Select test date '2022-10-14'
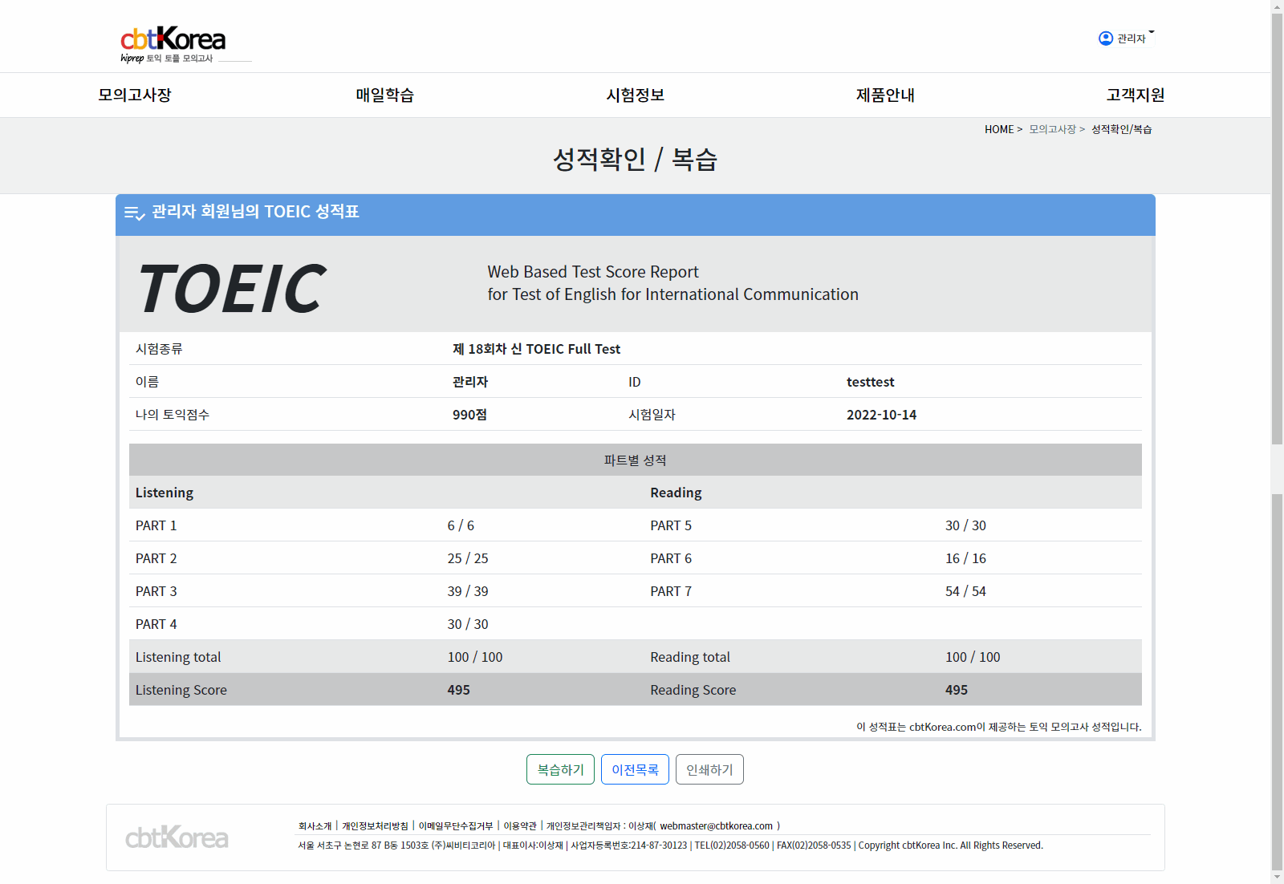The image size is (1284, 884). (881, 415)
